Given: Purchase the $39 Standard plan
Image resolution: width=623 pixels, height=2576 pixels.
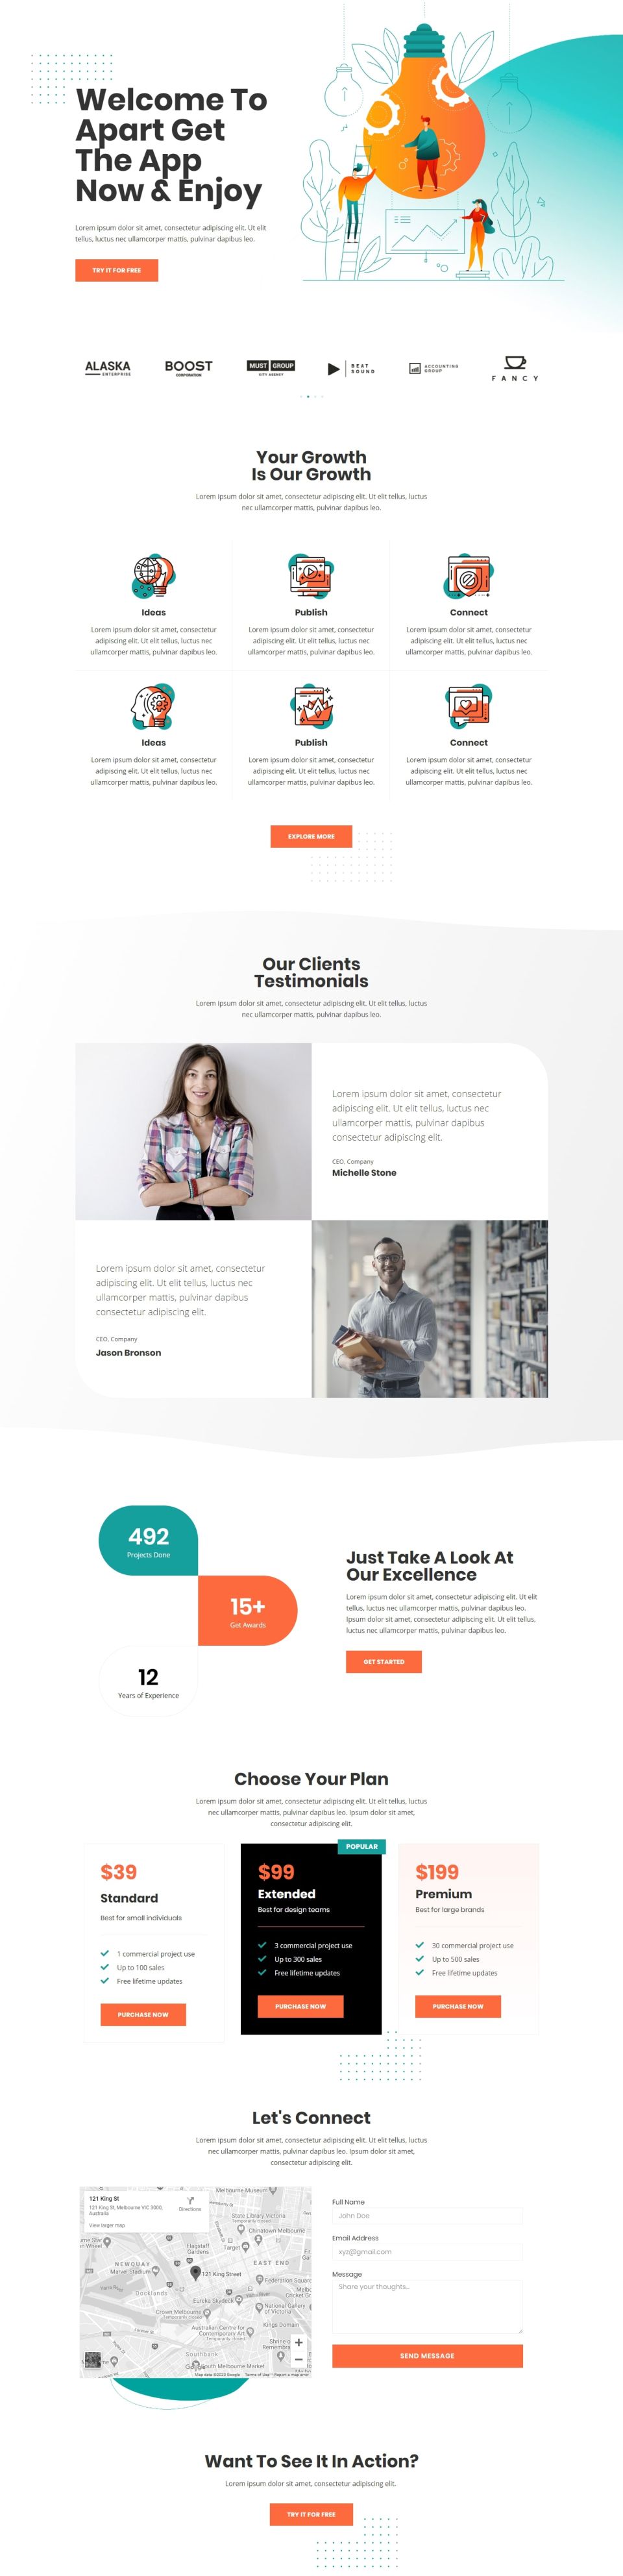Looking at the screenshot, I should coord(143,2014).
